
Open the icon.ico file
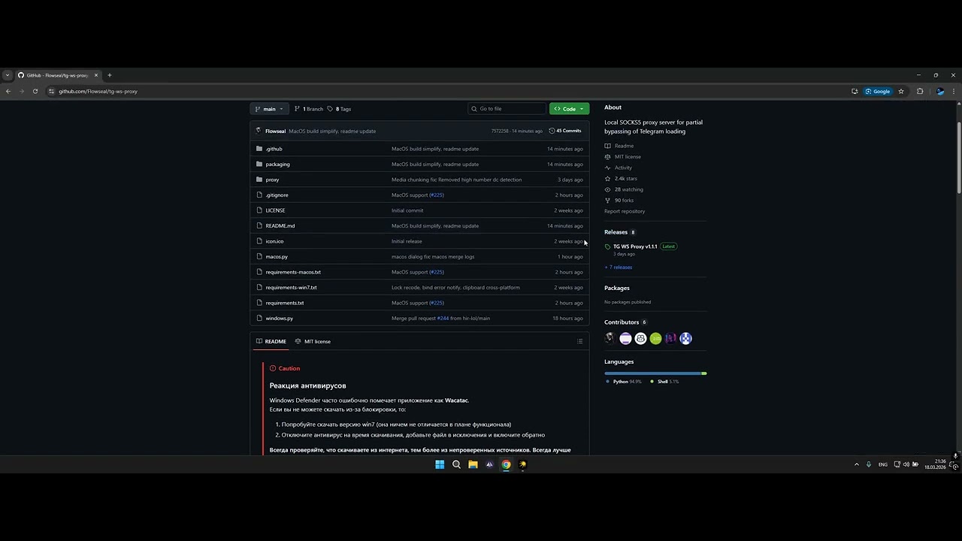click(x=274, y=241)
